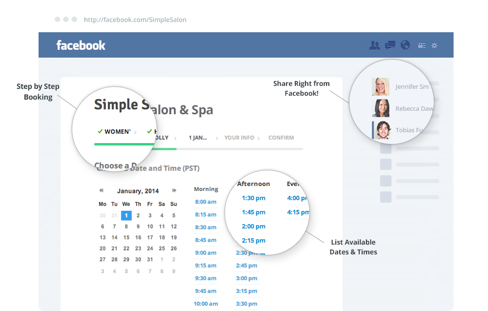Select the 9:15 am time slot
The width and height of the screenshot is (488, 311).
click(x=206, y=266)
